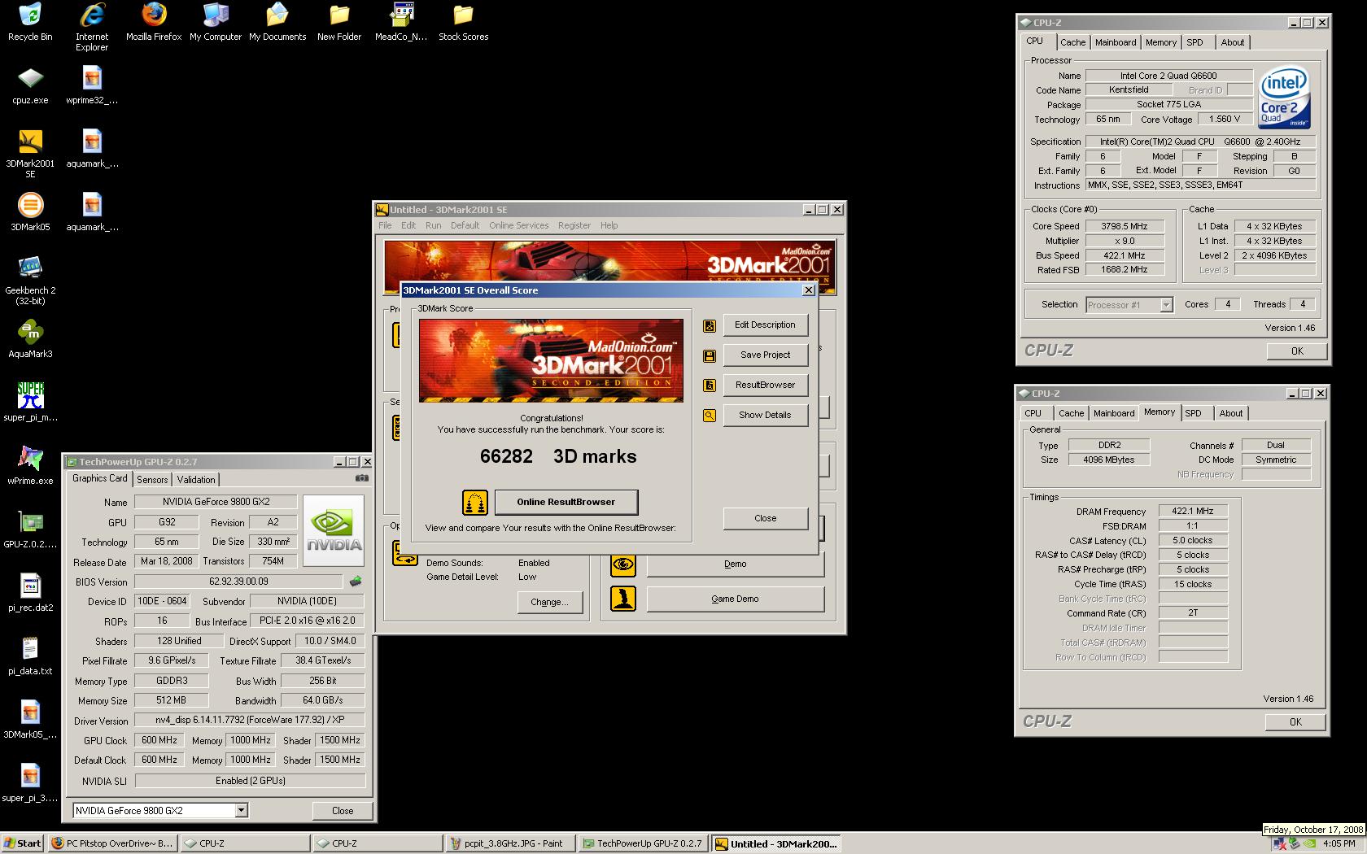Screen dimensions: 1367x854
Task: Select the GPU-Z.0.2.7 desktop icon
Action: click(x=30, y=529)
